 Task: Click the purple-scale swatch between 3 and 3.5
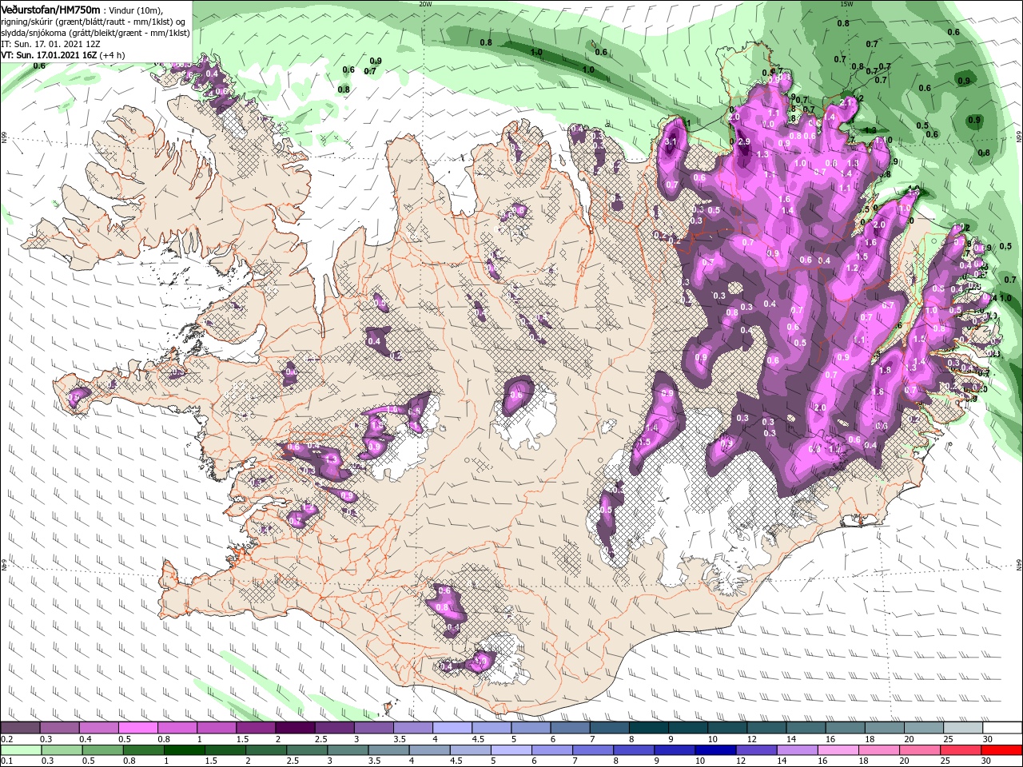(373, 727)
